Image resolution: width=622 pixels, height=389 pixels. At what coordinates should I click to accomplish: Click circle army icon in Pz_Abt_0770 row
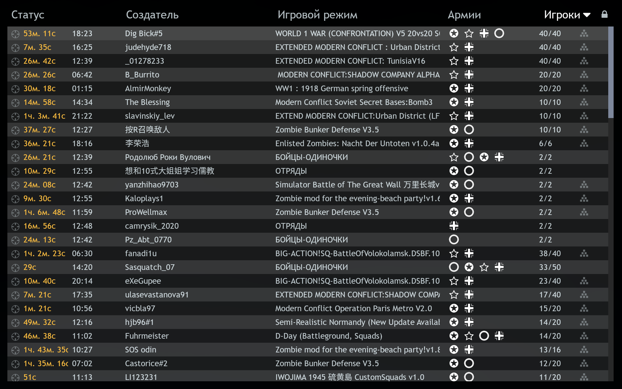pos(454,240)
